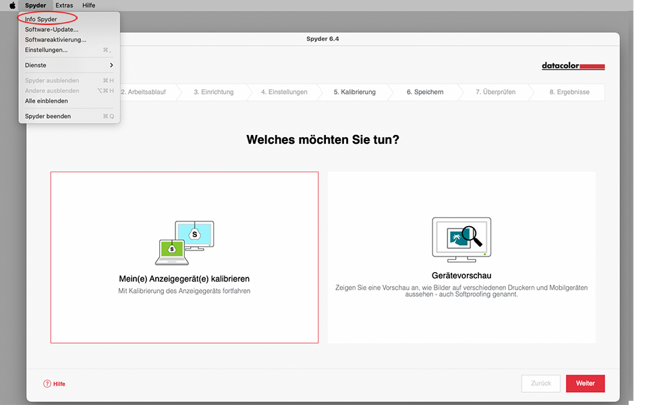Select Alle einblenden menu item
Image resolution: width=649 pixels, height=405 pixels.
click(x=47, y=101)
